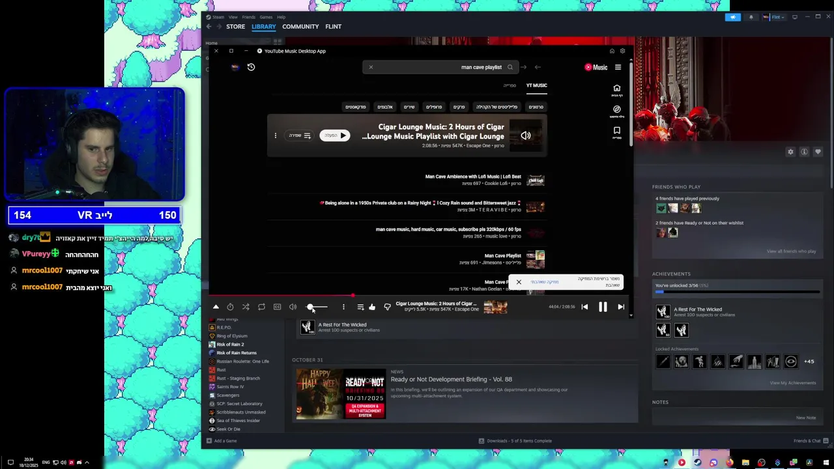The image size is (834, 469).
Task: Open Steam LIBRARY tab
Action: pos(263,27)
